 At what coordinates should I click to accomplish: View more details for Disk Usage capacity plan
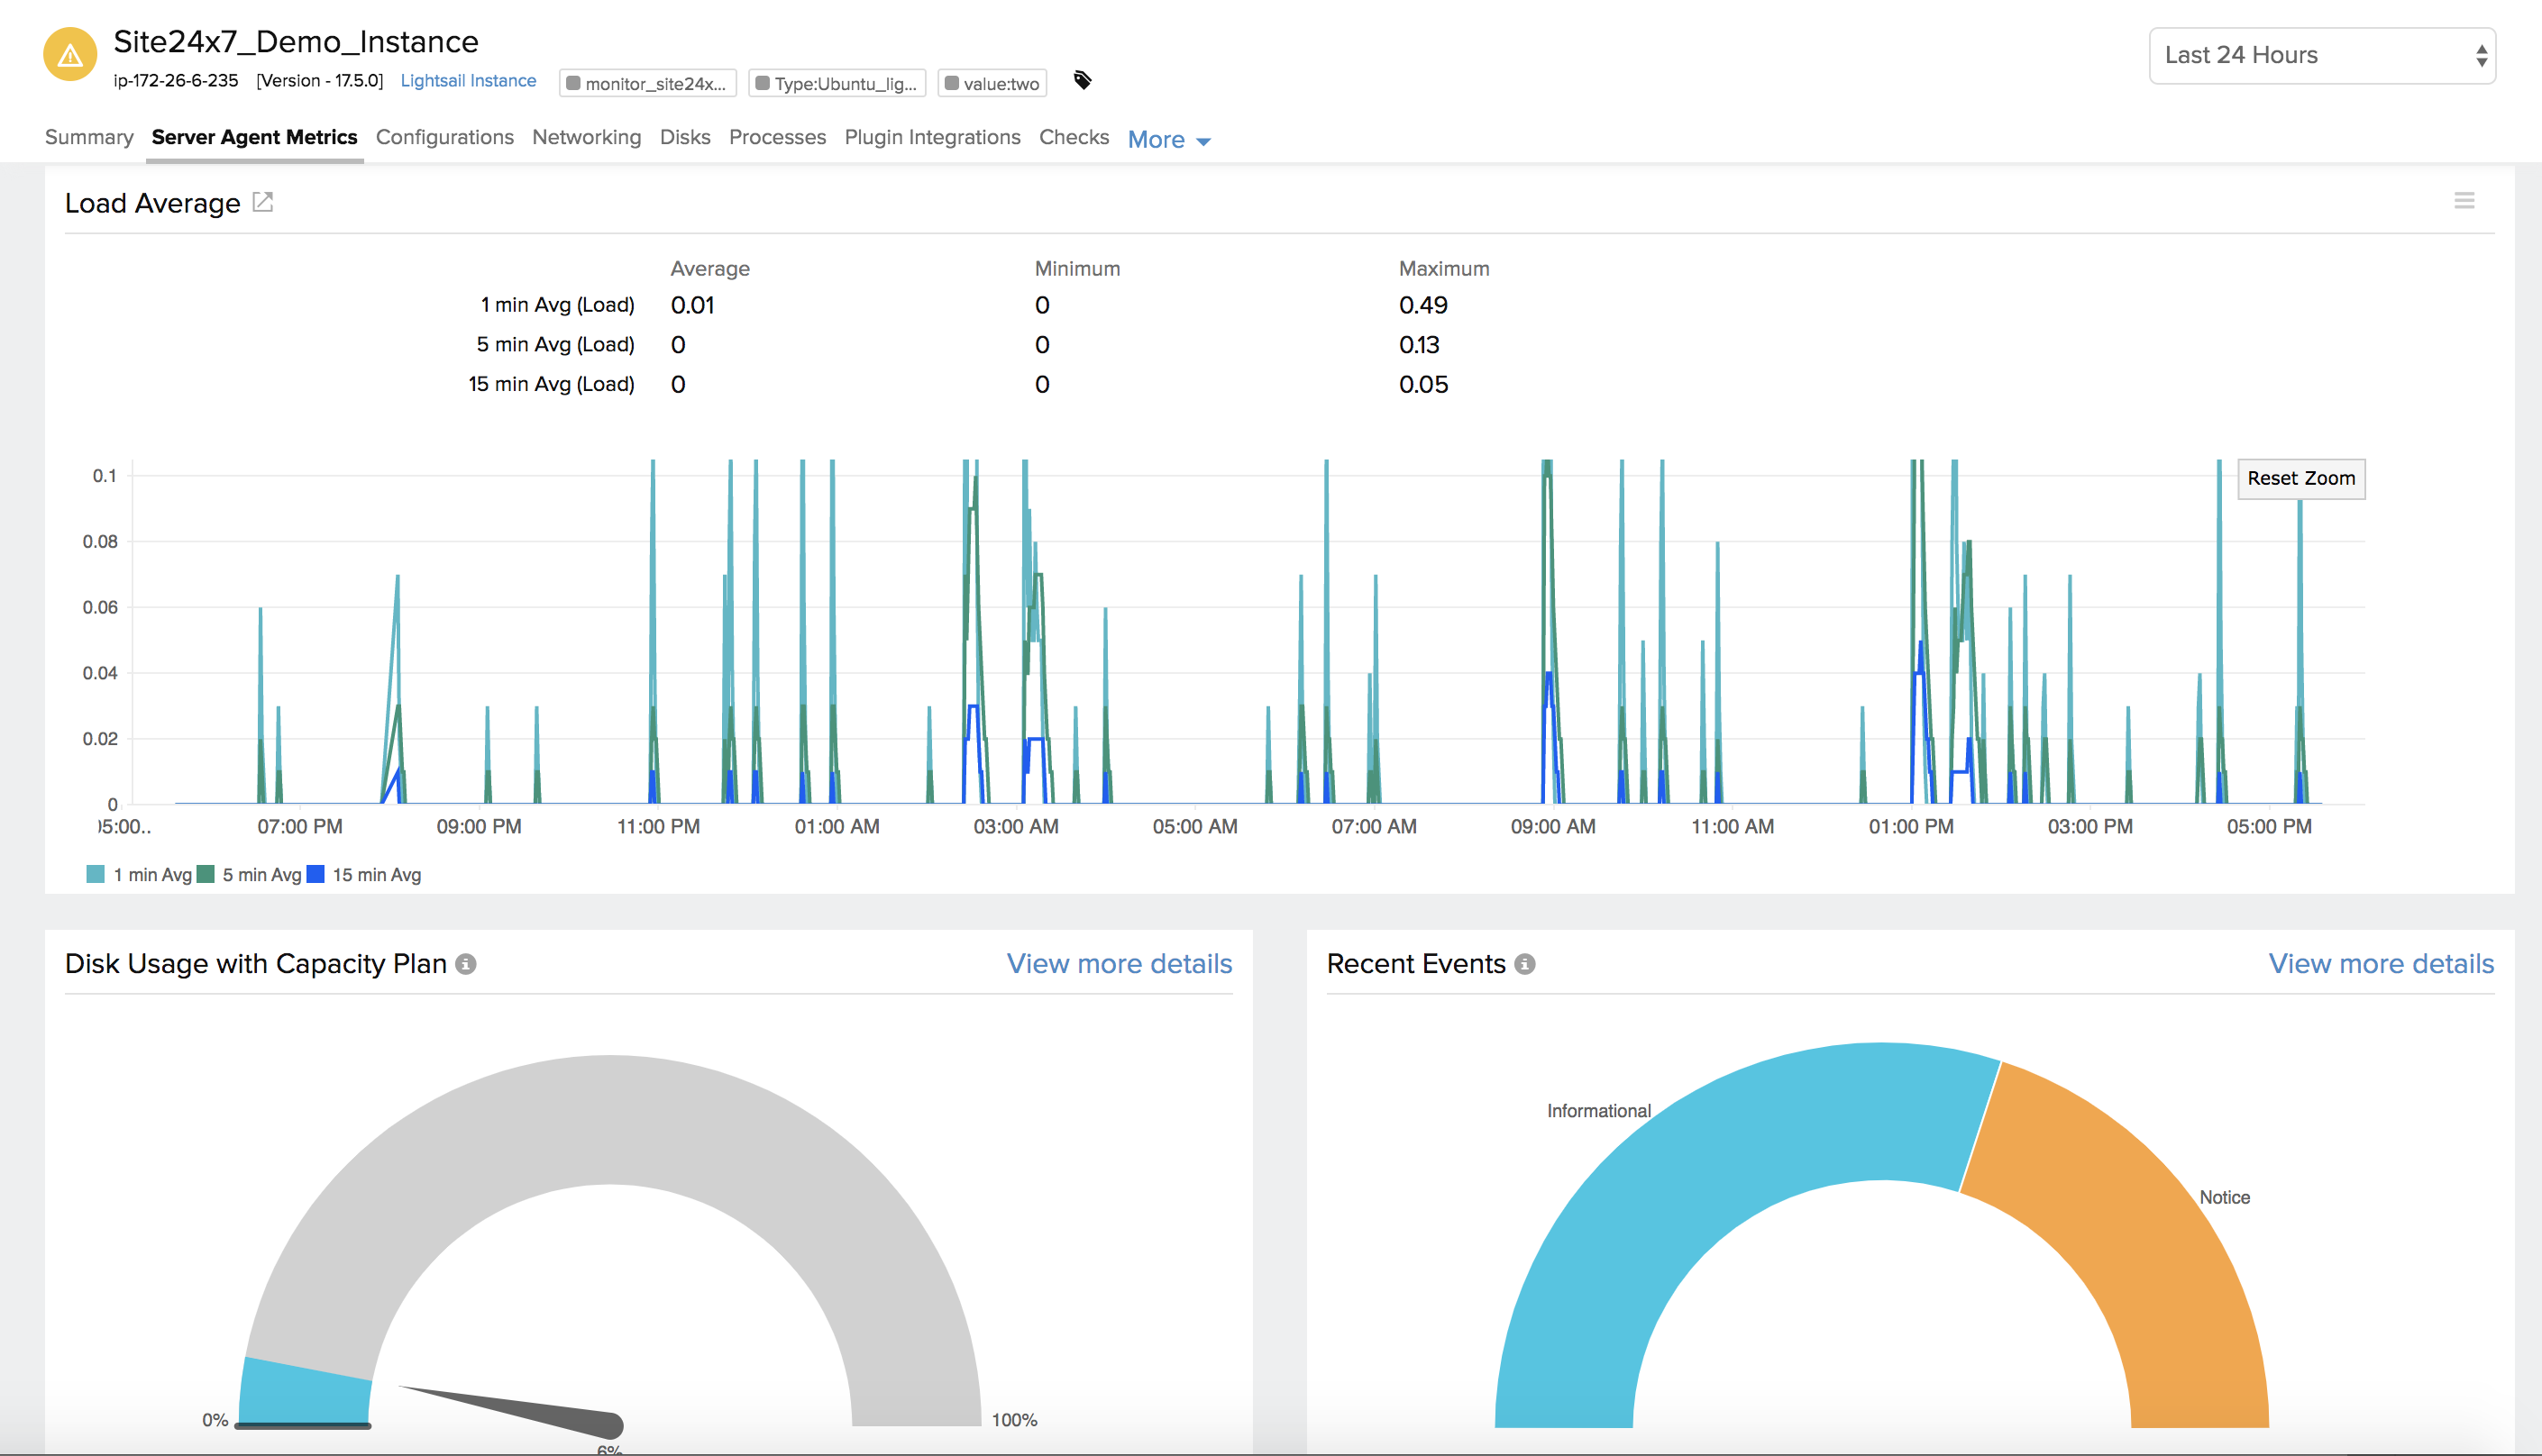click(x=1118, y=964)
